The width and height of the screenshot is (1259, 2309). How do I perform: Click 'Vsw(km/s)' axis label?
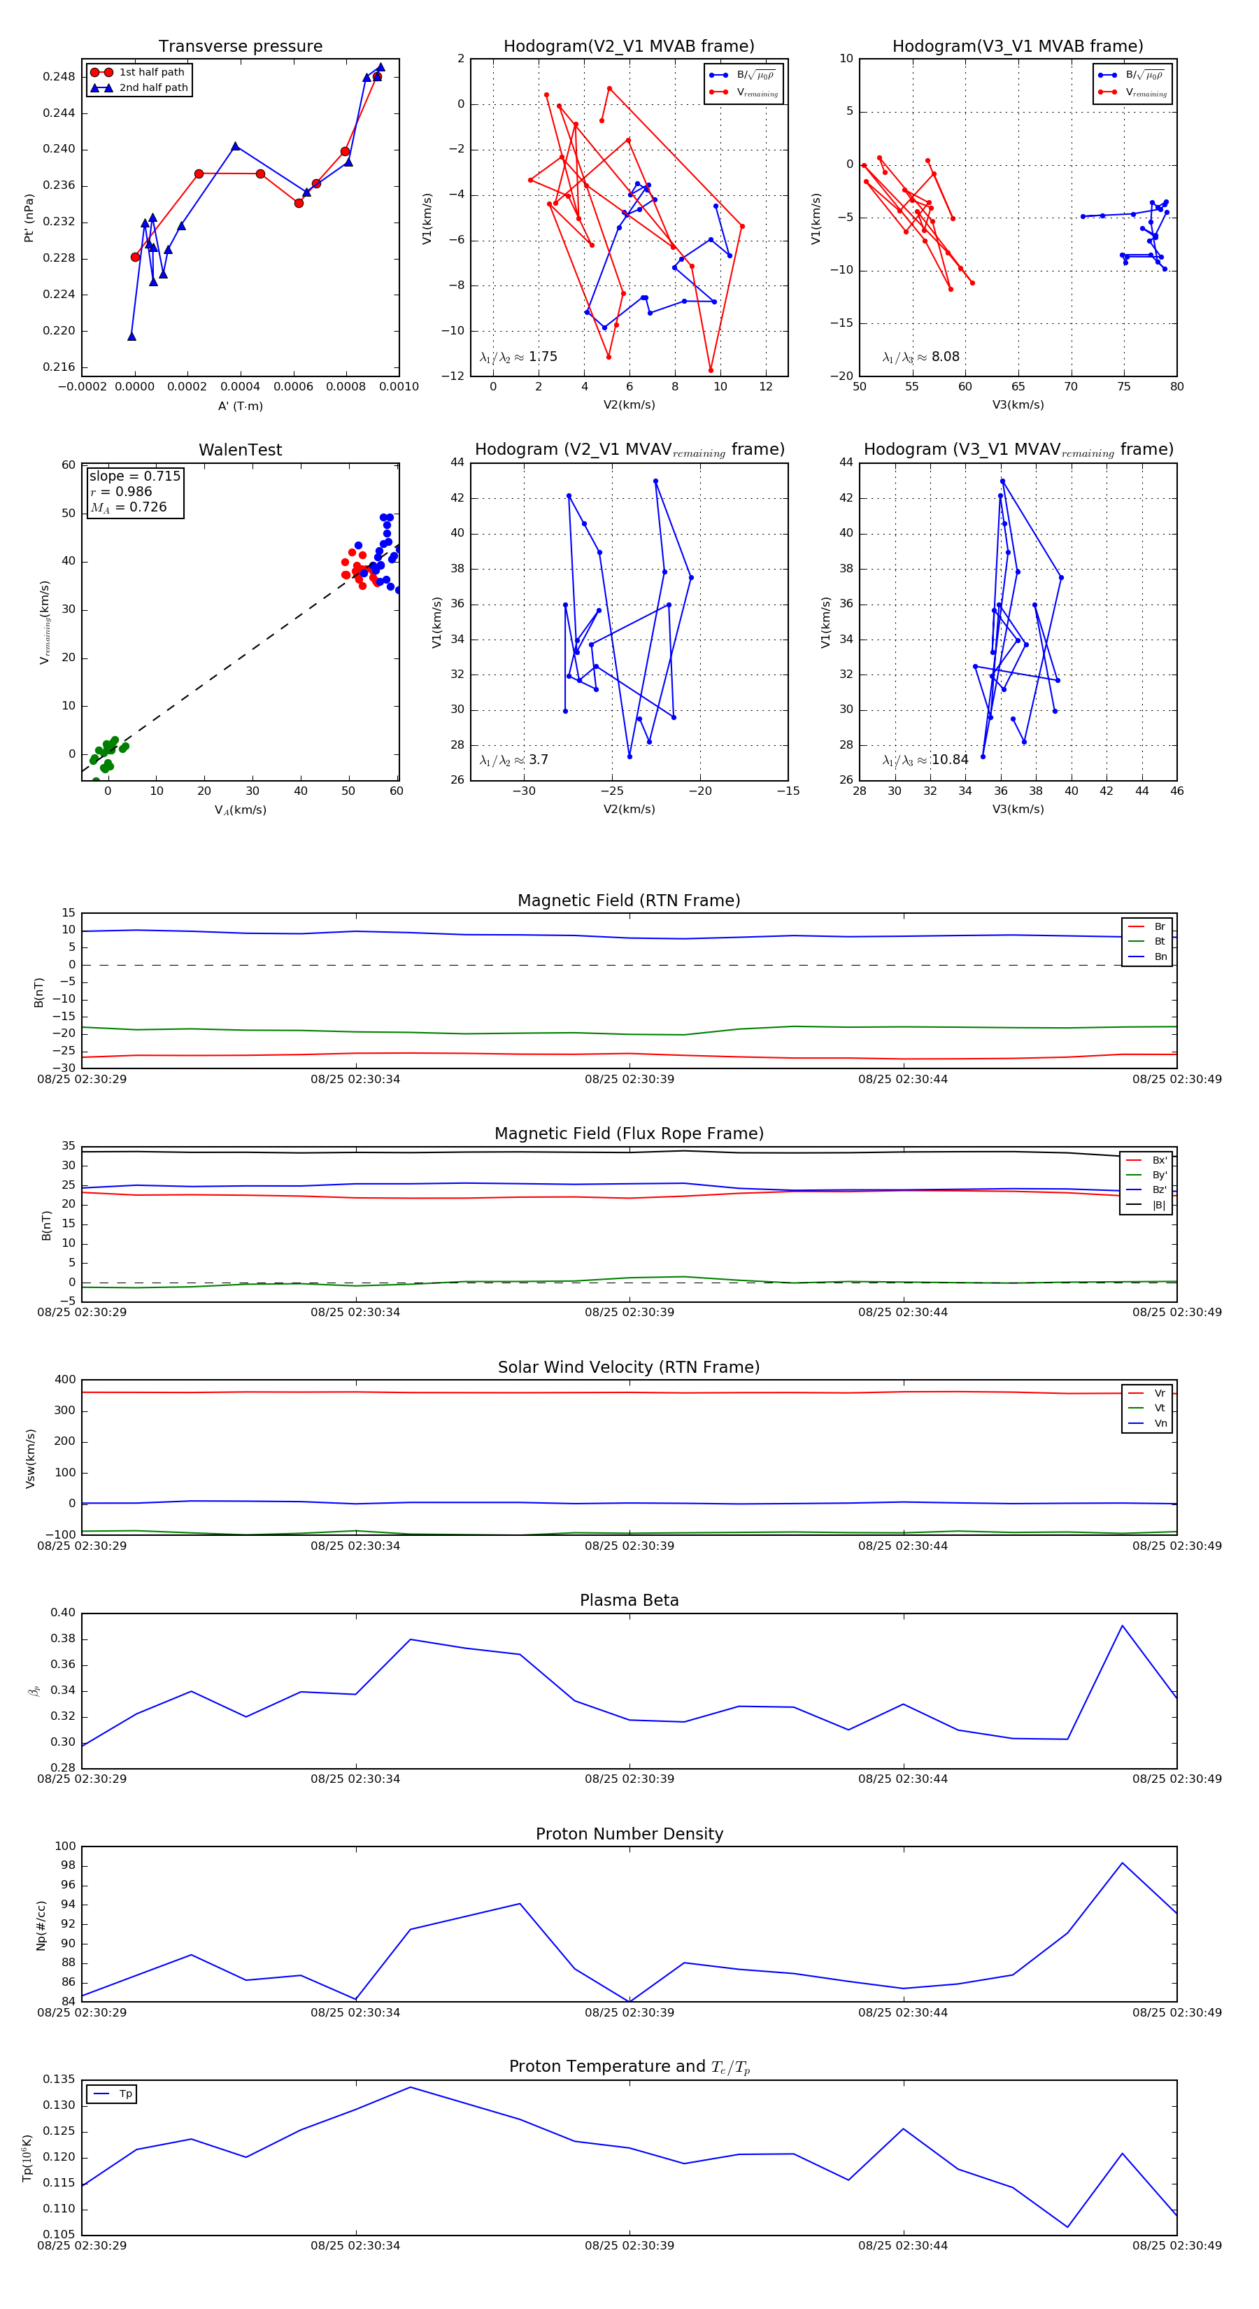(x=31, y=1458)
